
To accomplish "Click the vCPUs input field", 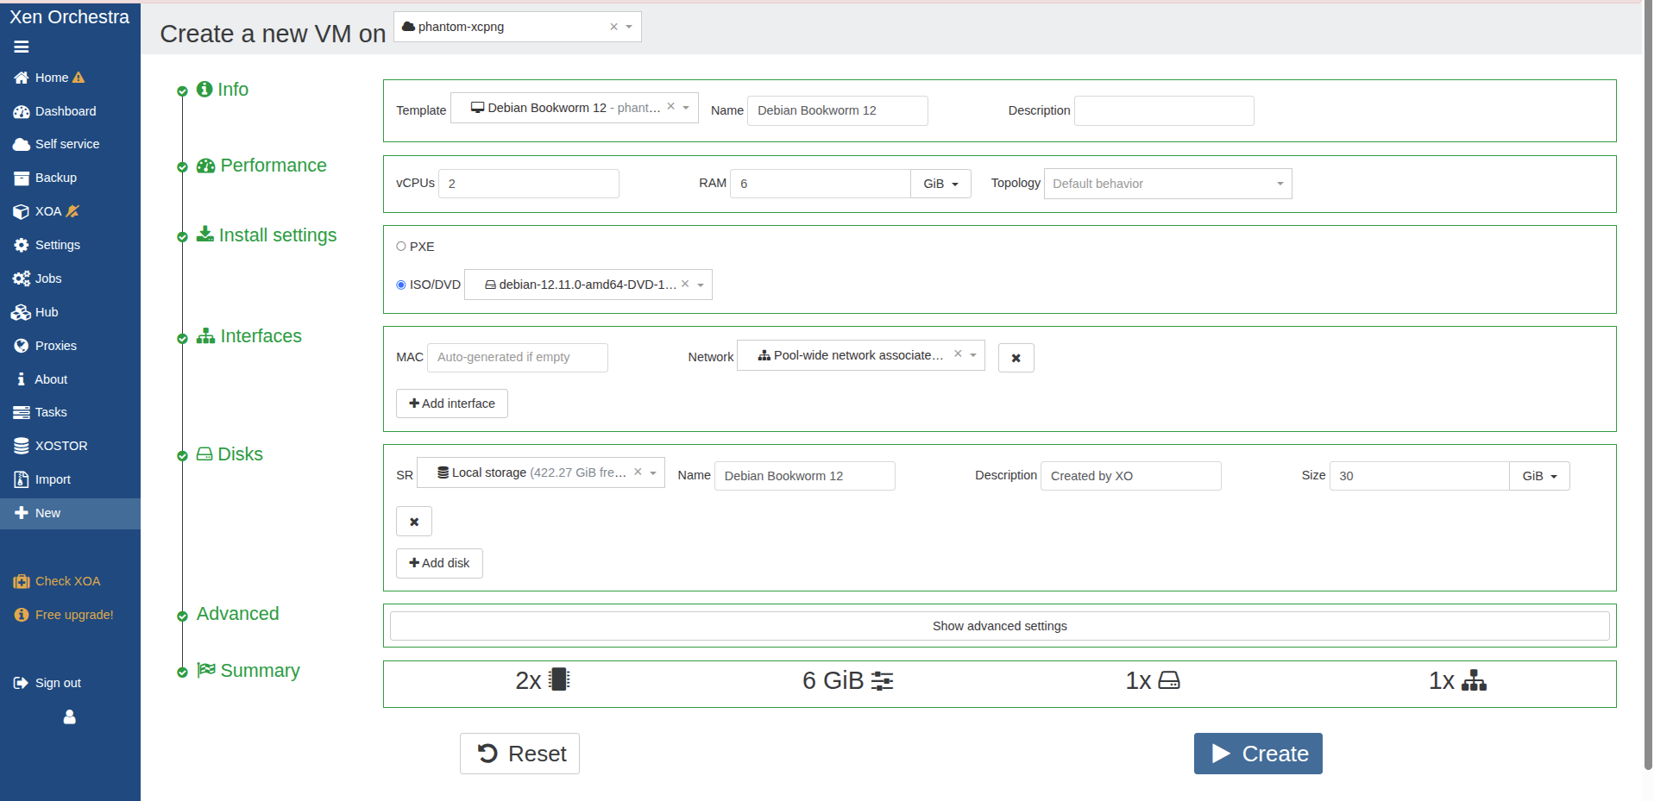I will pos(528,184).
